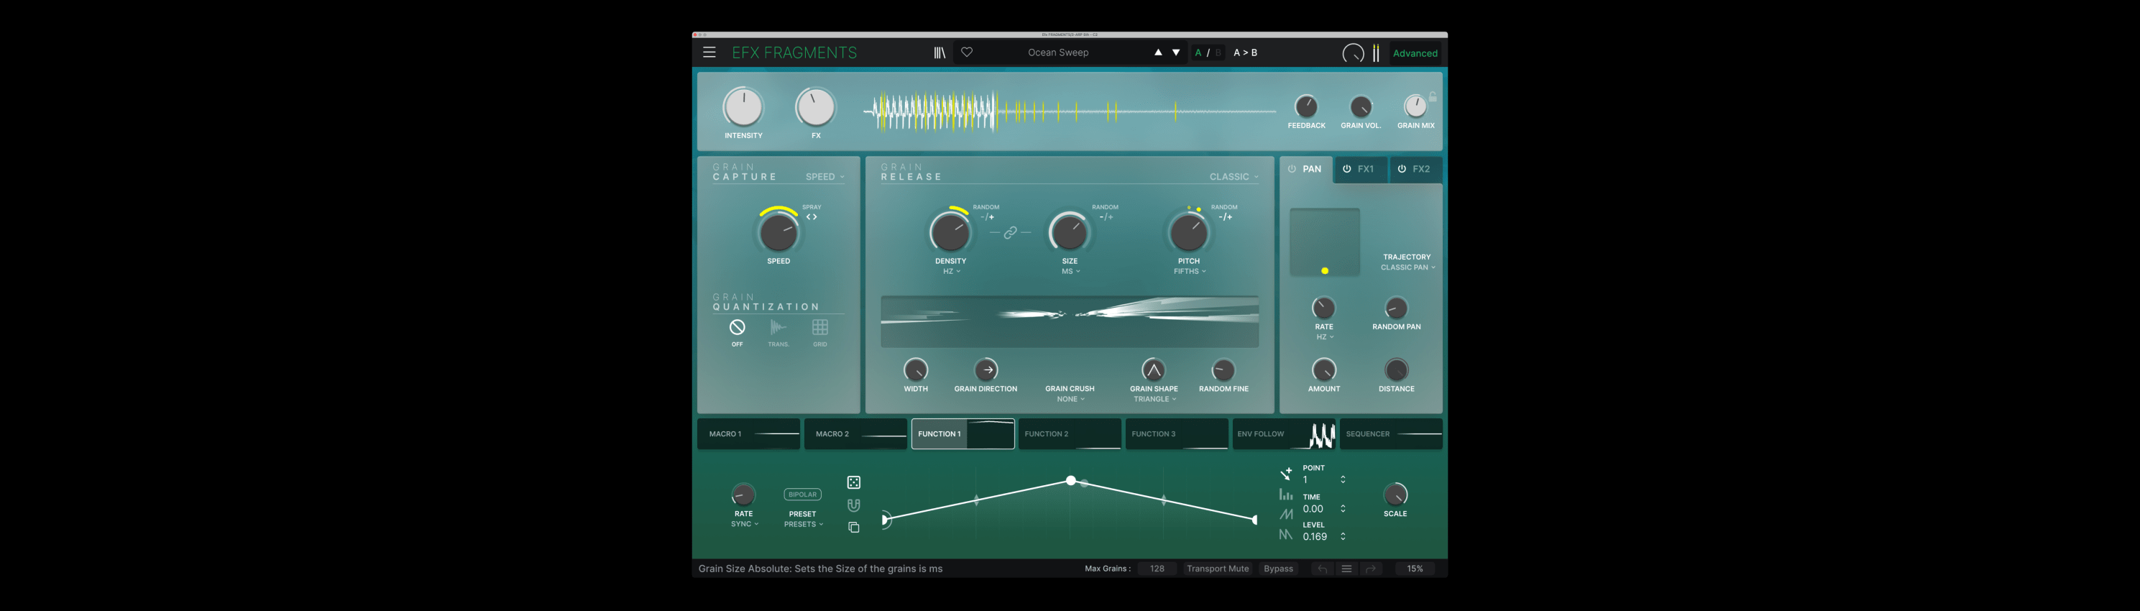2140x611 pixels.
Task: Click the Max Grains 128 value
Action: [x=1157, y=569]
